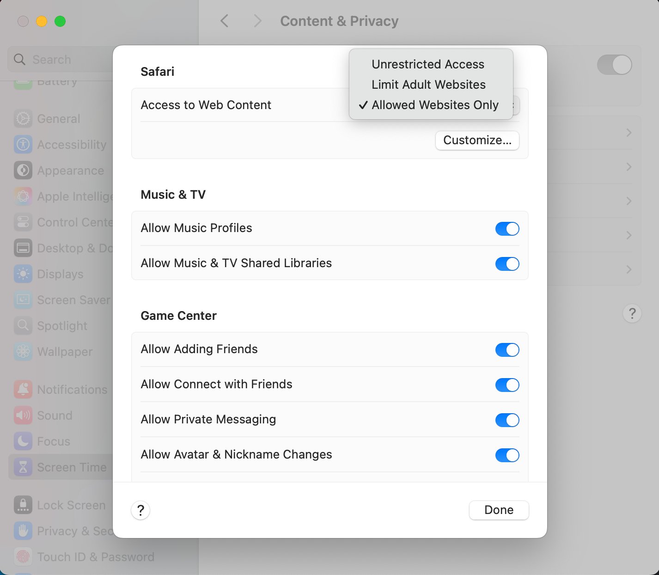Select Screen Time in the sidebar
659x575 pixels.
pyautogui.click(x=61, y=467)
